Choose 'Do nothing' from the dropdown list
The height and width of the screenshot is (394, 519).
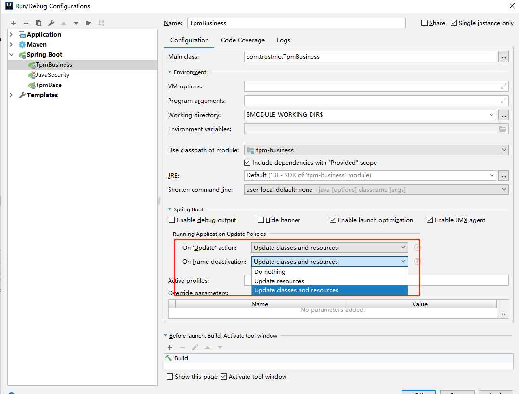pos(330,272)
